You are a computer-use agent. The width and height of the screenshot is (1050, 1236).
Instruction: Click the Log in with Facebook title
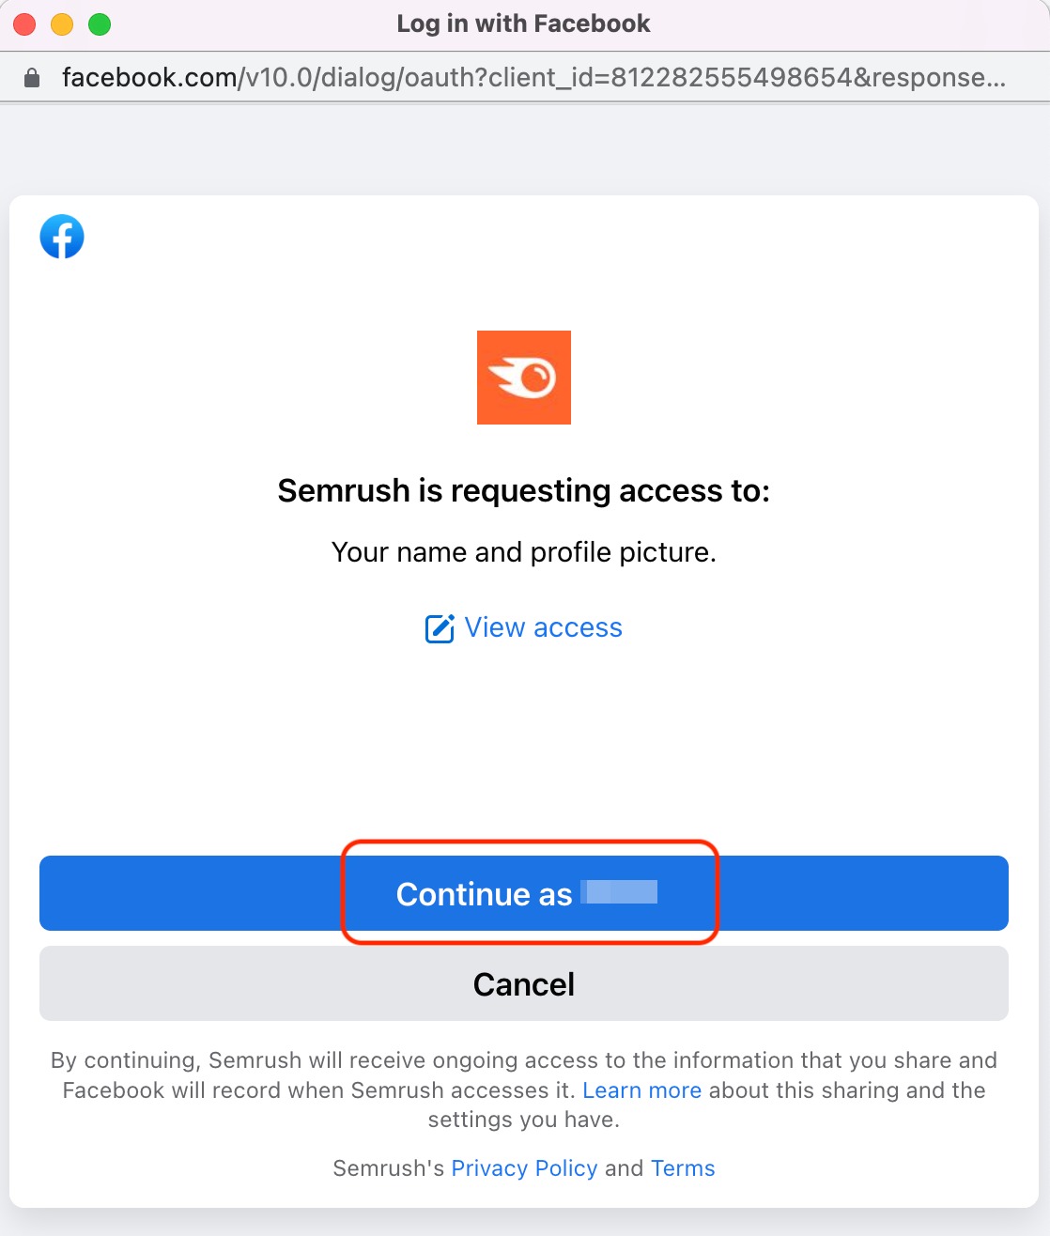tap(523, 23)
